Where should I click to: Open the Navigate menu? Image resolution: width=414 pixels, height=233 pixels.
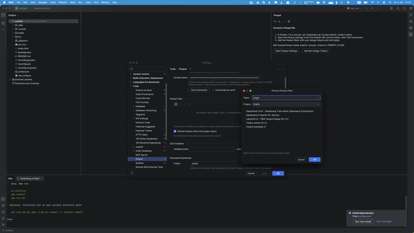(43, 2)
